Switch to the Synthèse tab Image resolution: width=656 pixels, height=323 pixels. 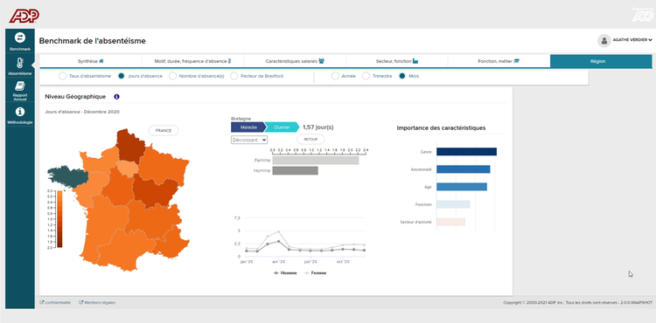click(x=90, y=61)
